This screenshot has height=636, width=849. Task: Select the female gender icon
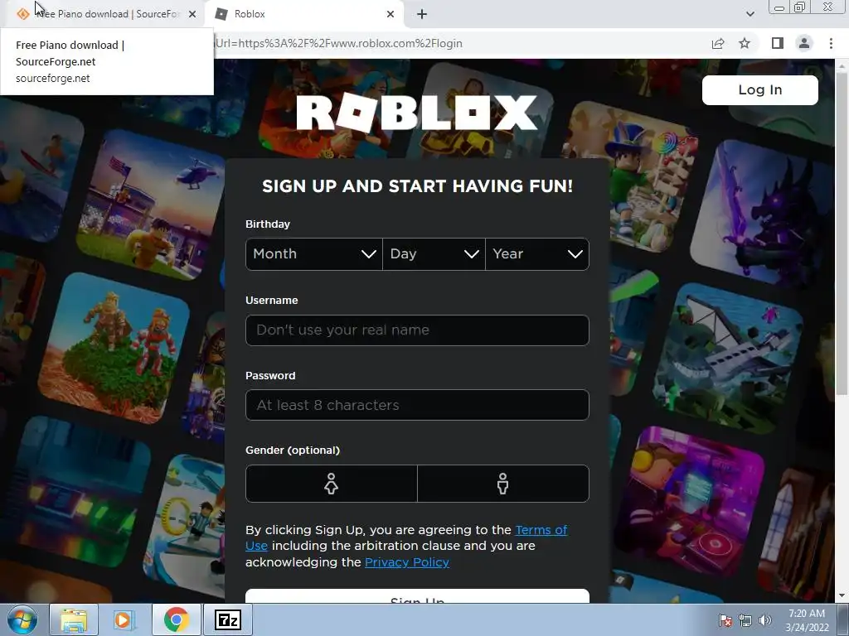(x=332, y=484)
